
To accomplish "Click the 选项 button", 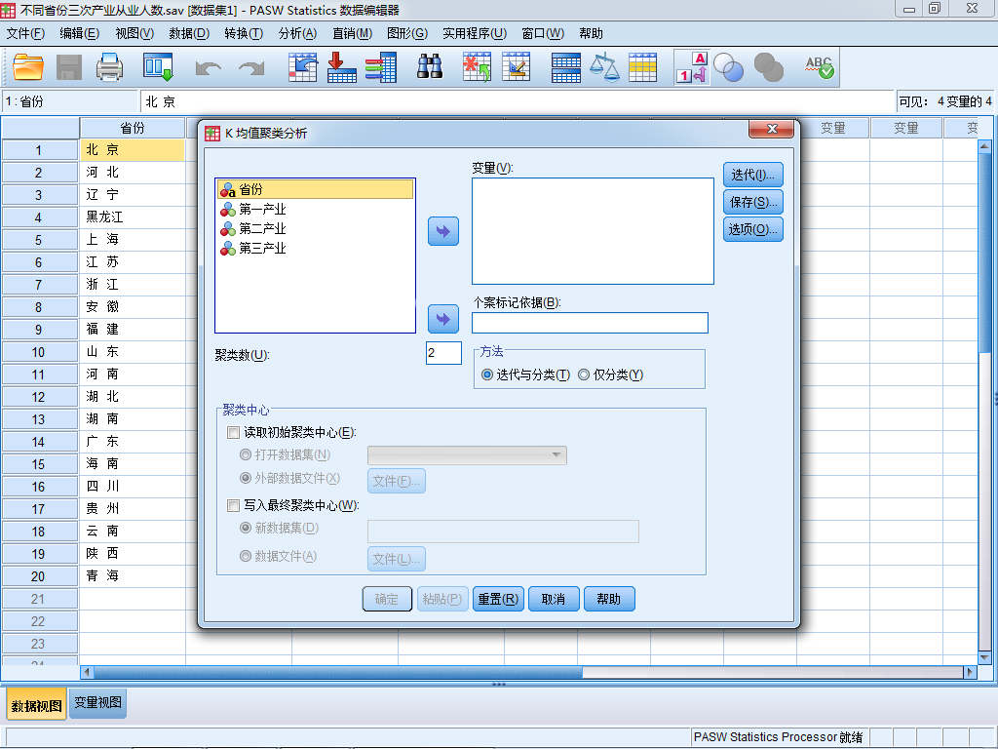I will tap(753, 229).
